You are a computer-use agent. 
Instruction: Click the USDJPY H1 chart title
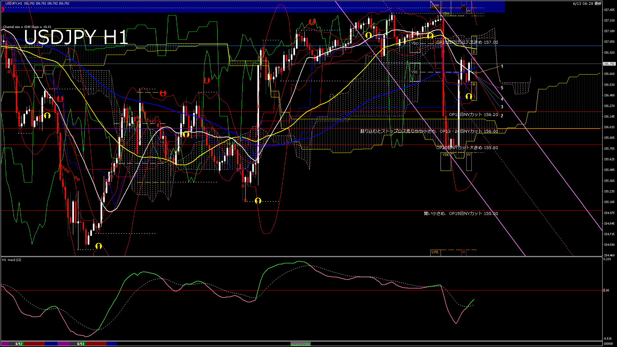pyautogui.click(x=76, y=37)
